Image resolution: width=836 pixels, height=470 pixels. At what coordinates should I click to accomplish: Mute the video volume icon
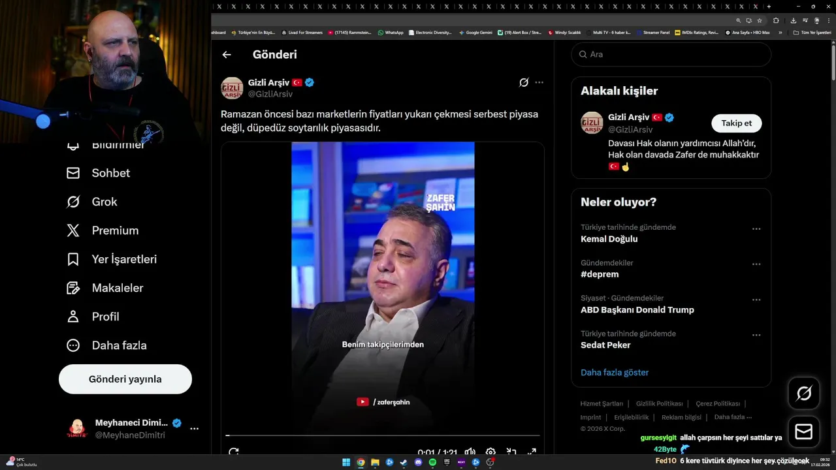tap(470, 452)
